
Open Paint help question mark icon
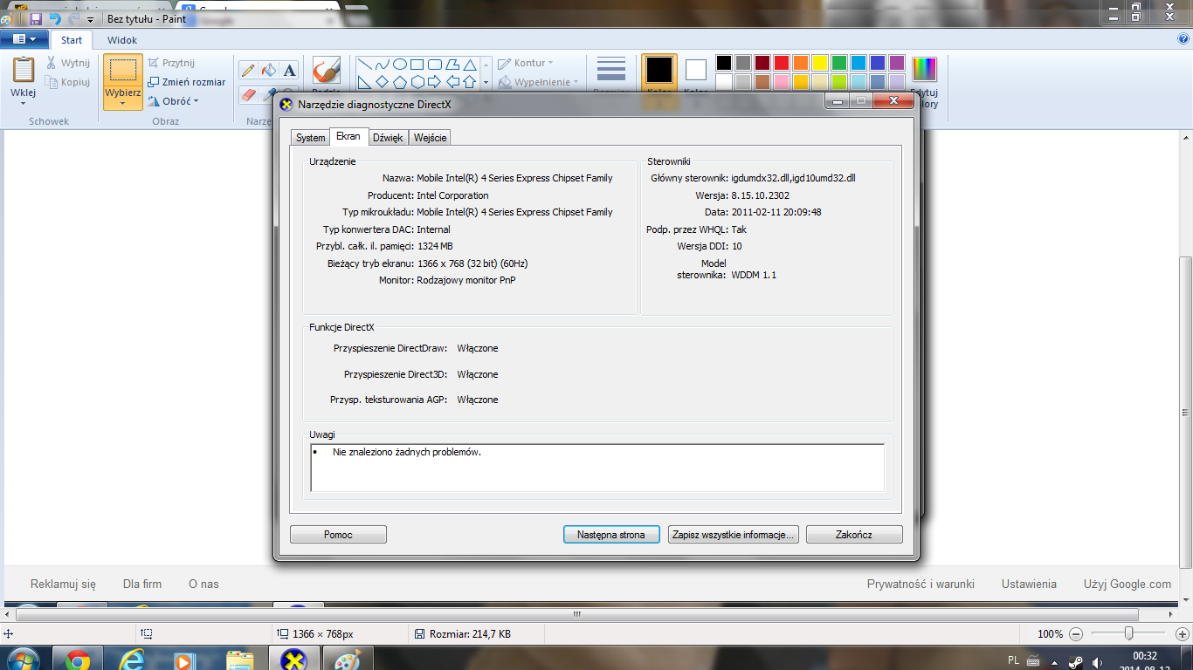1183,39
